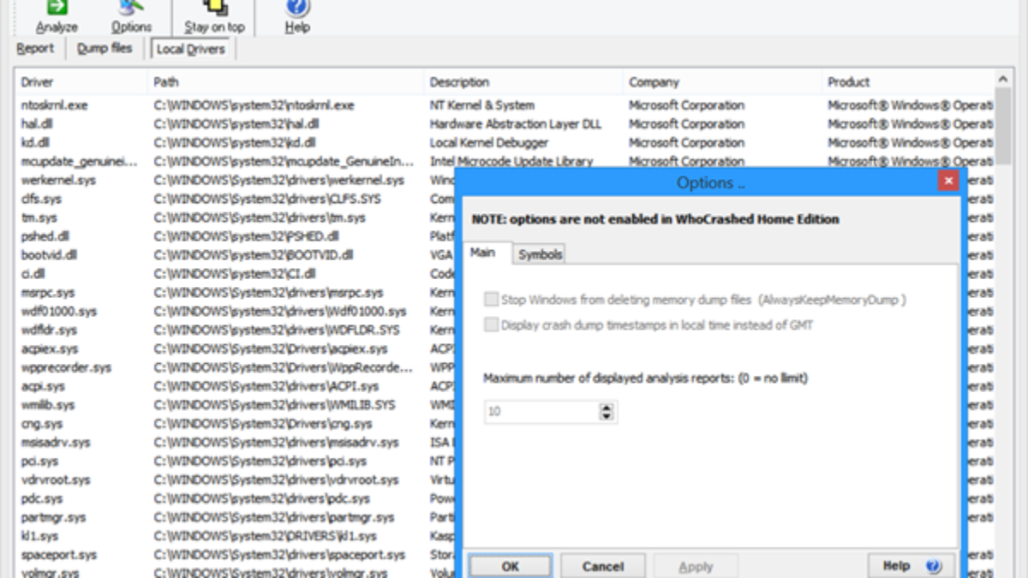The height and width of the screenshot is (578, 1028).
Task: Click the Local Kernel Debugger description cell
Action: point(489,143)
